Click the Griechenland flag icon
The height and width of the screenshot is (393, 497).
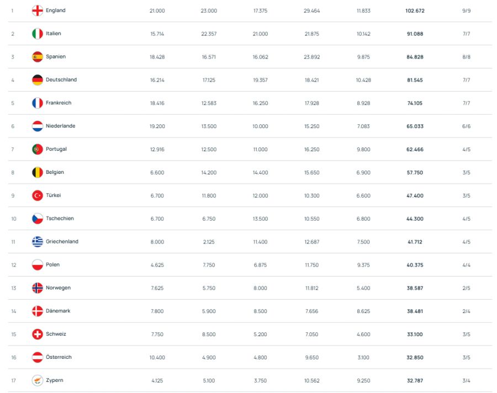point(38,242)
